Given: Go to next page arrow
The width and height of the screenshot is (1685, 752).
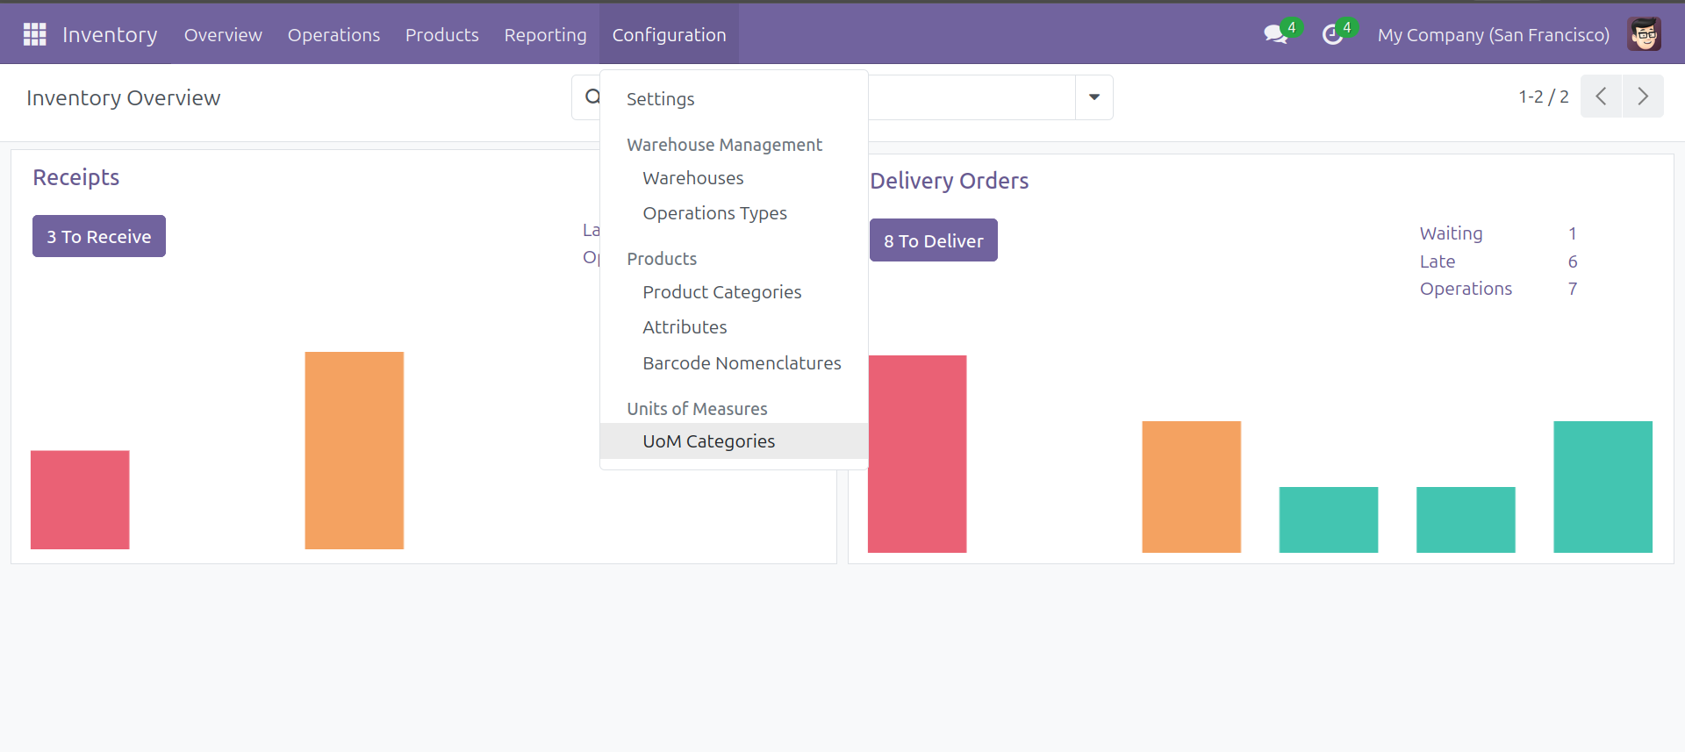Looking at the screenshot, I should click(1643, 97).
